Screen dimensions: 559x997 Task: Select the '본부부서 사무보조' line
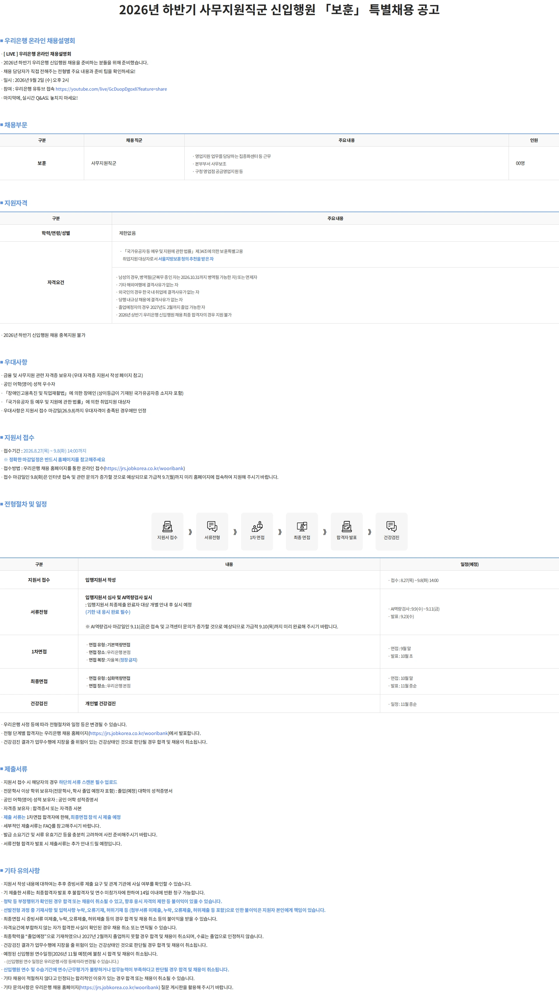211,164
